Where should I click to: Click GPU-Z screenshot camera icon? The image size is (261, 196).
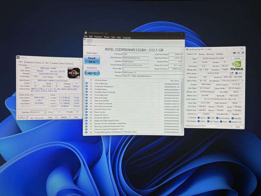point(234,53)
